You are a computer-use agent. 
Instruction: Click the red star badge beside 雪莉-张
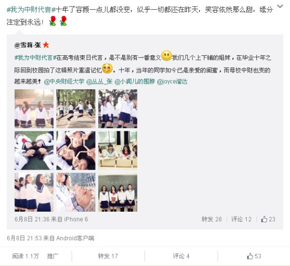tap(46, 45)
